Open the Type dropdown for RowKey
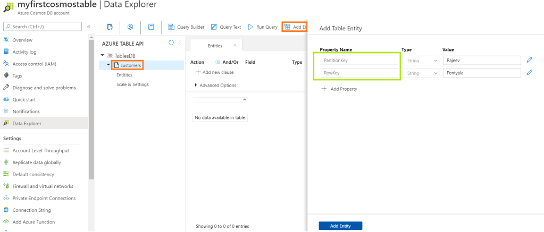Image resolution: width=544 pixels, height=232 pixels. 419,73
